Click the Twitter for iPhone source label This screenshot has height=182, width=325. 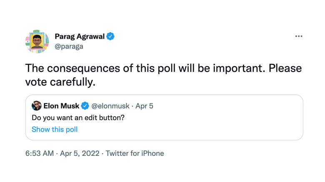point(135,153)
